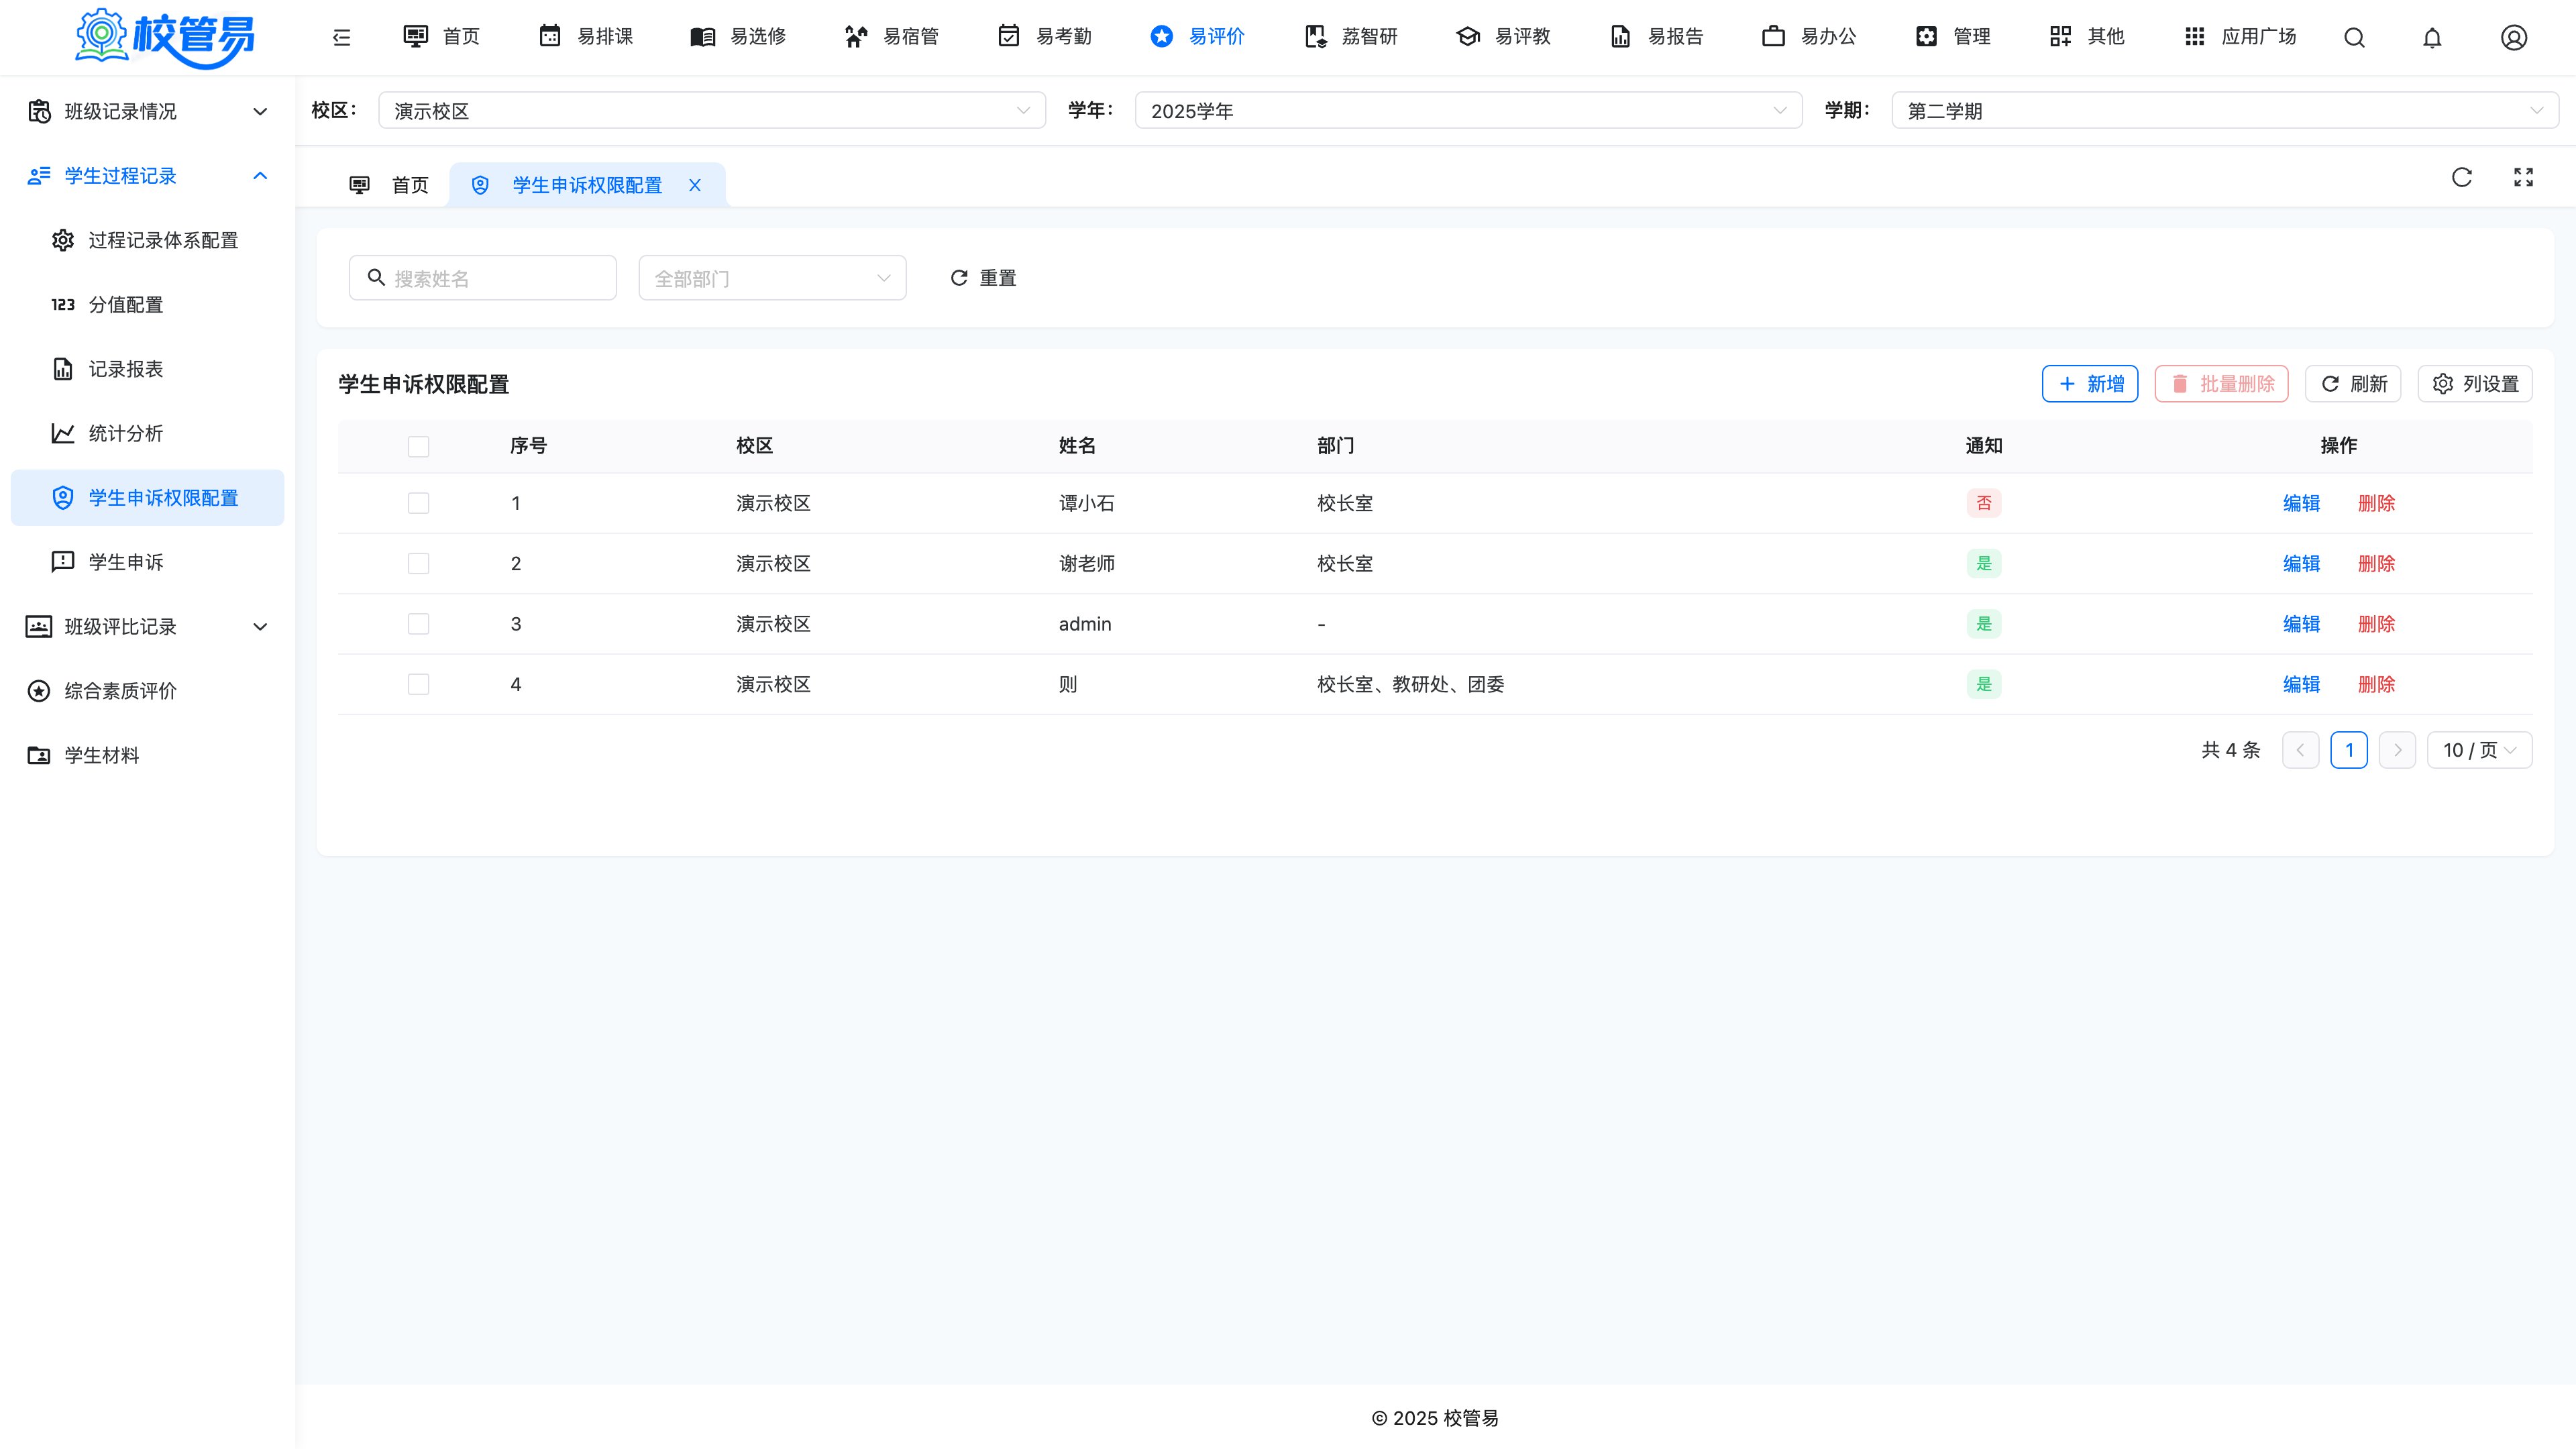Open 易考勤 module
2576x1449 pixels.
pyautogui.click(x=1045, y=37)
